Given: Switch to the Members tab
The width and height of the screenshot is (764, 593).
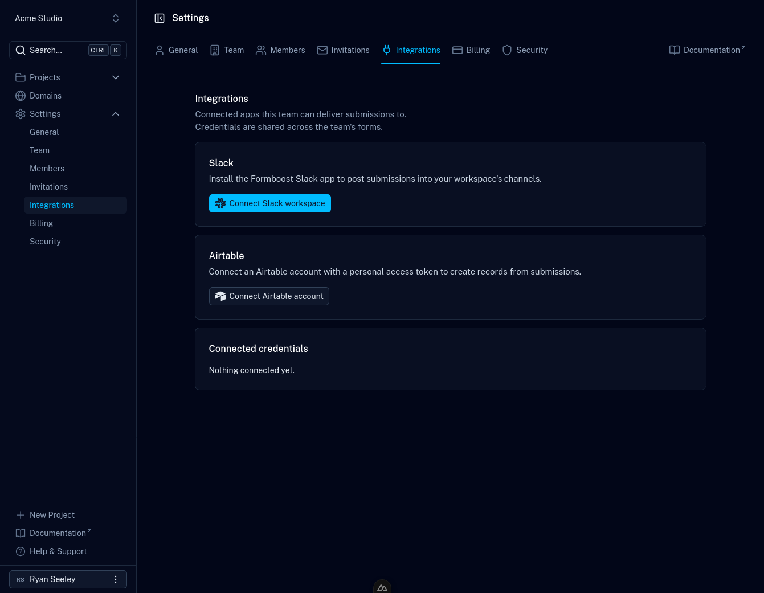Looking at the screenshot, I should click(280, 50).
